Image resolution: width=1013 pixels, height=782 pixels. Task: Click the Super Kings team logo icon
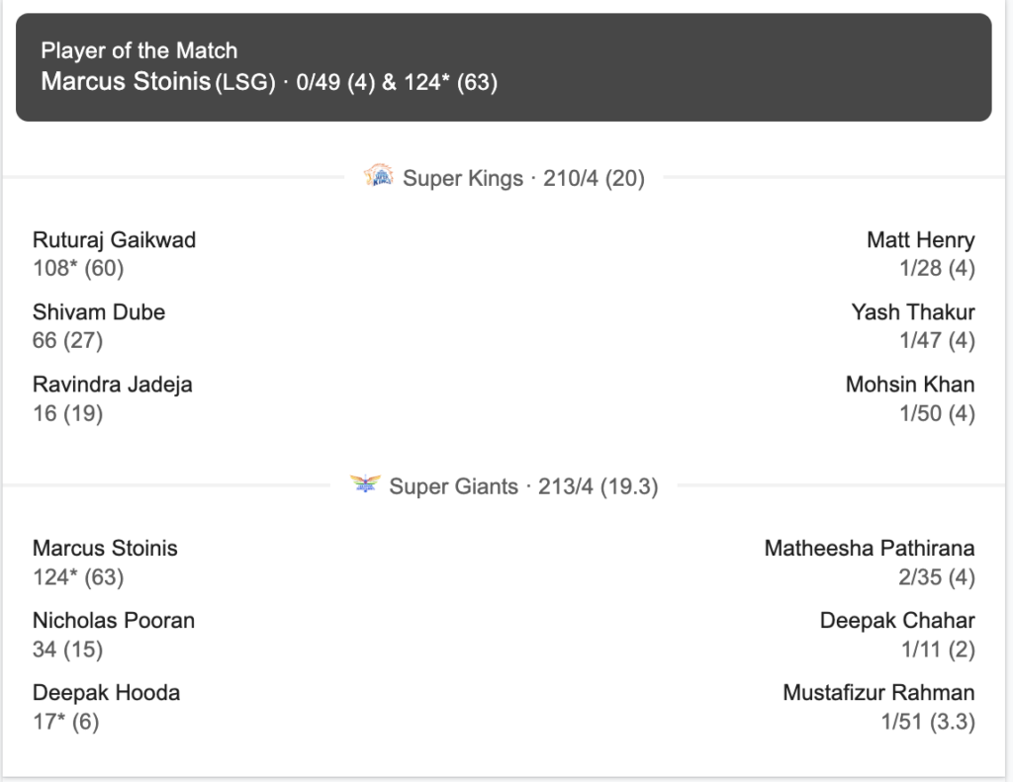(379, 178)
